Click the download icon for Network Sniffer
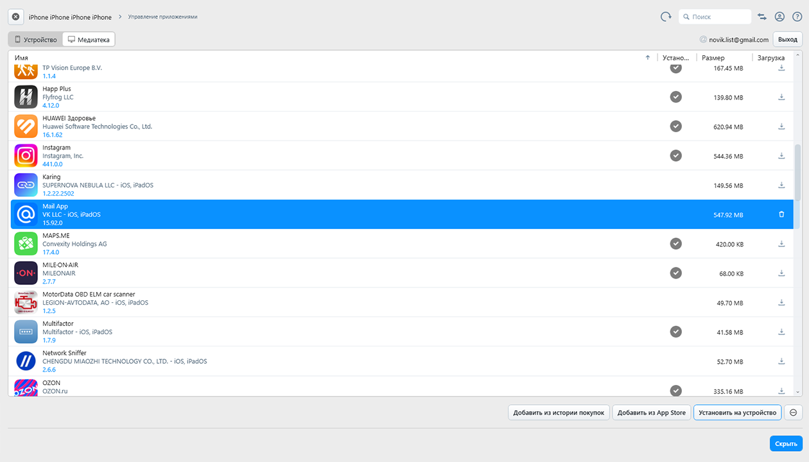809x462 pixels. tap(781, 361)
